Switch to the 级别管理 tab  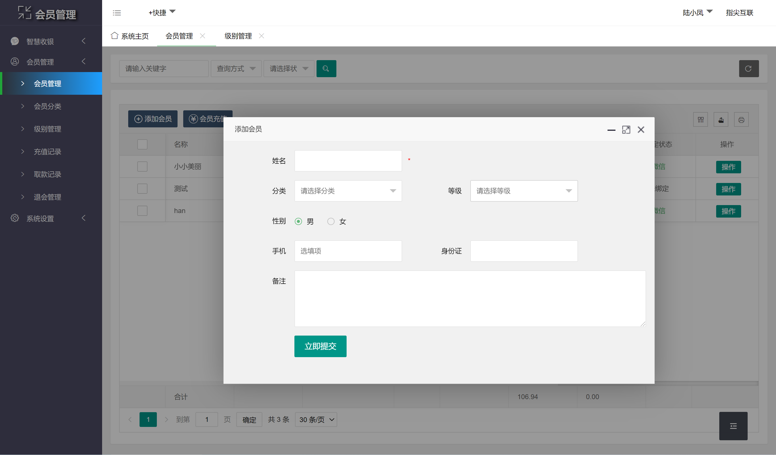[238, 36]
